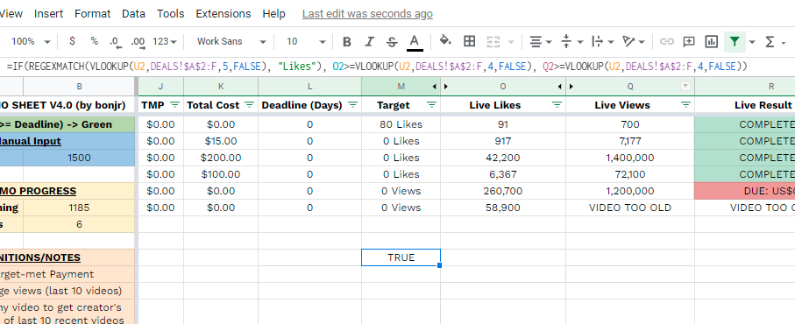Toggle strikethrough formatting

pyautogui.click(x=392, y=41)
